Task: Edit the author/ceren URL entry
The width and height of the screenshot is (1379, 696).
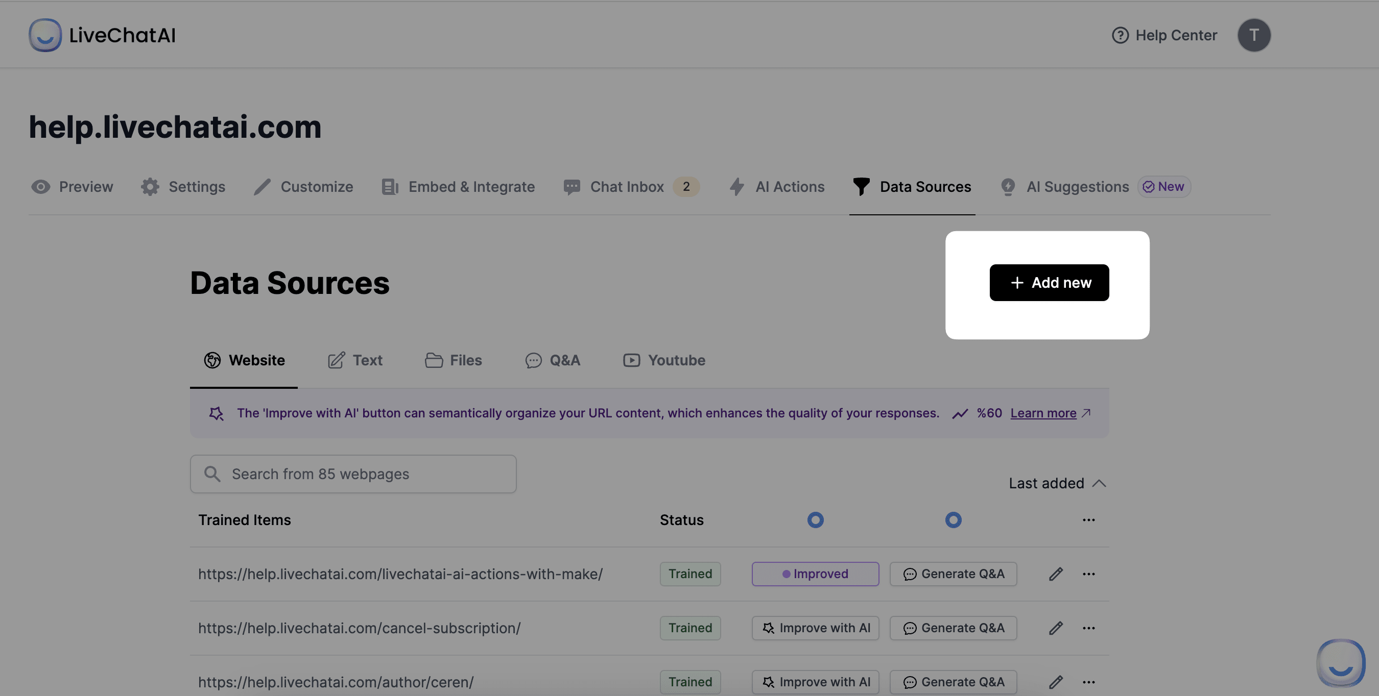Action: (x=1055, y=682)
